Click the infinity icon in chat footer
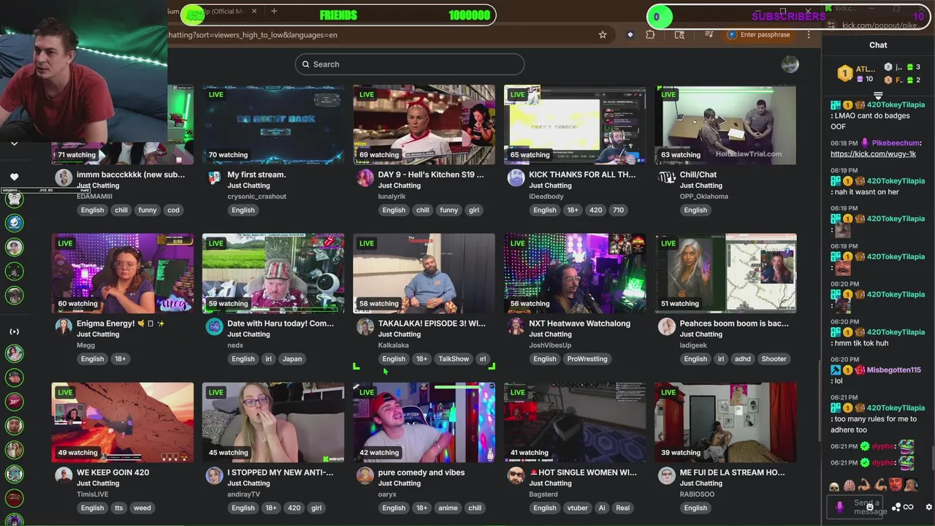The image size is (935, 526). [909, 507]
